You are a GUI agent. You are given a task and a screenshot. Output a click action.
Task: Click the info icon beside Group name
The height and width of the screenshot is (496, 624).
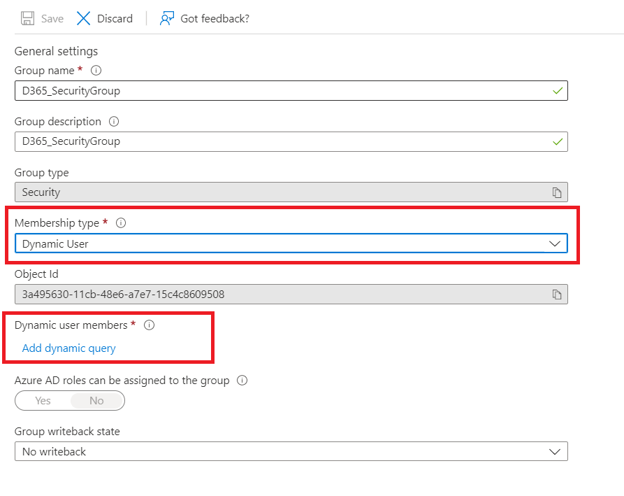pos(96,70)
